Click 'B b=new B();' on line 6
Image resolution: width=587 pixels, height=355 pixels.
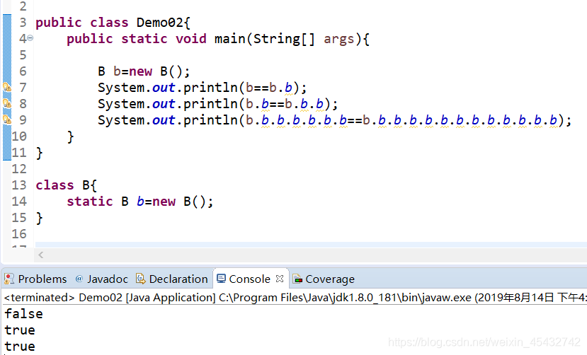(x=144, y=71)
